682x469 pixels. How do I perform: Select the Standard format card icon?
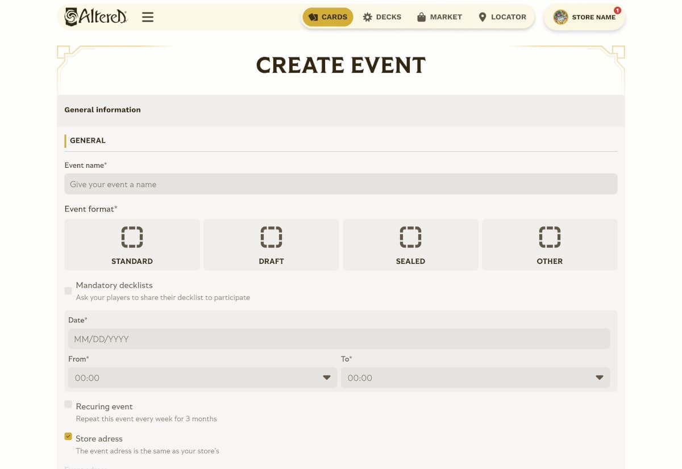pyautogui.click(x=132, y=237)
